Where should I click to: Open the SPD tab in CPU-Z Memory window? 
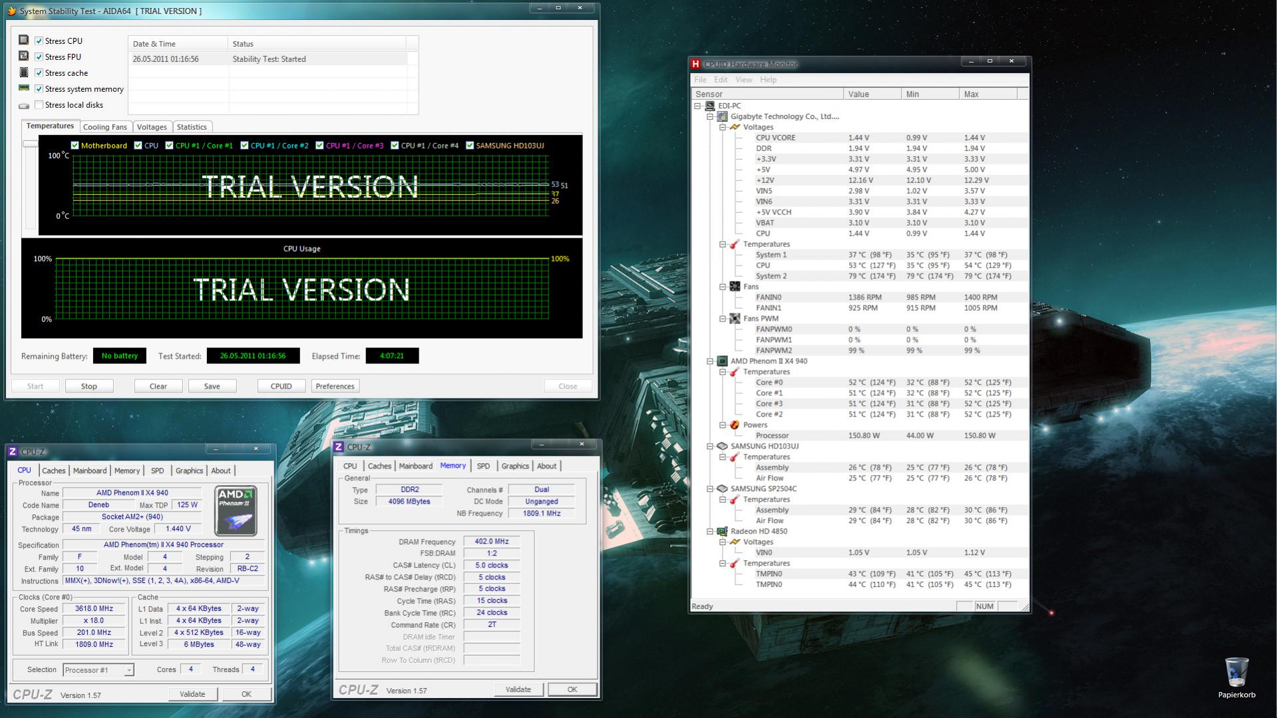[483, 466]
